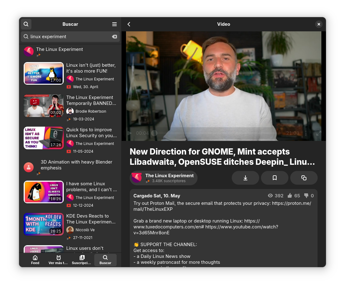Click Brodie Robertson channel name
This screenshot has width=345, height=288.
91,111
